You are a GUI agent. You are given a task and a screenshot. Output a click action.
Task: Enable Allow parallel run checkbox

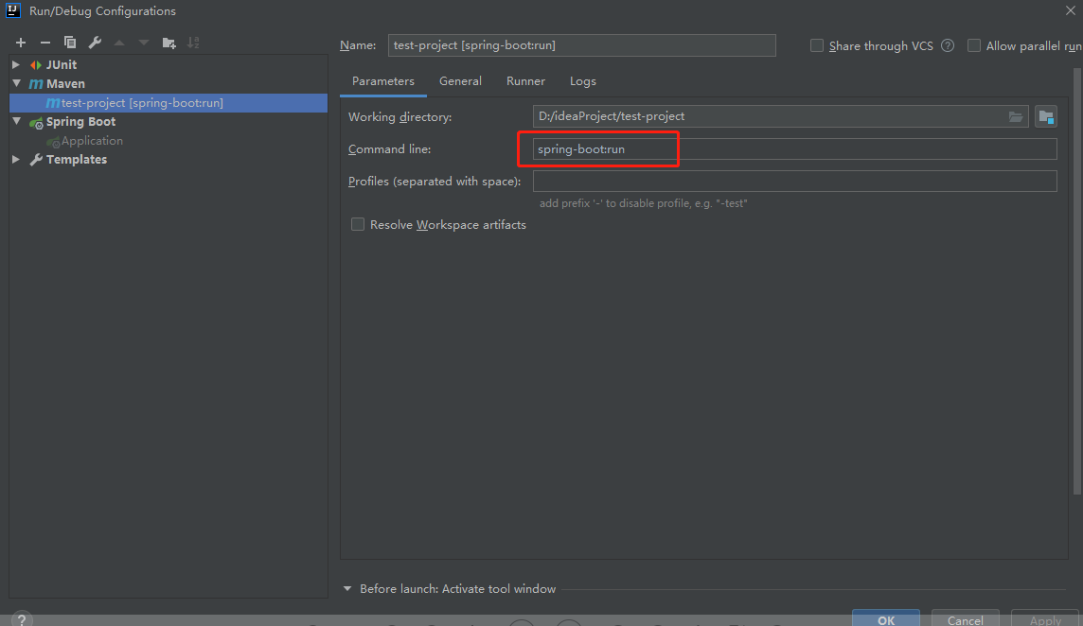coord(974,45)
